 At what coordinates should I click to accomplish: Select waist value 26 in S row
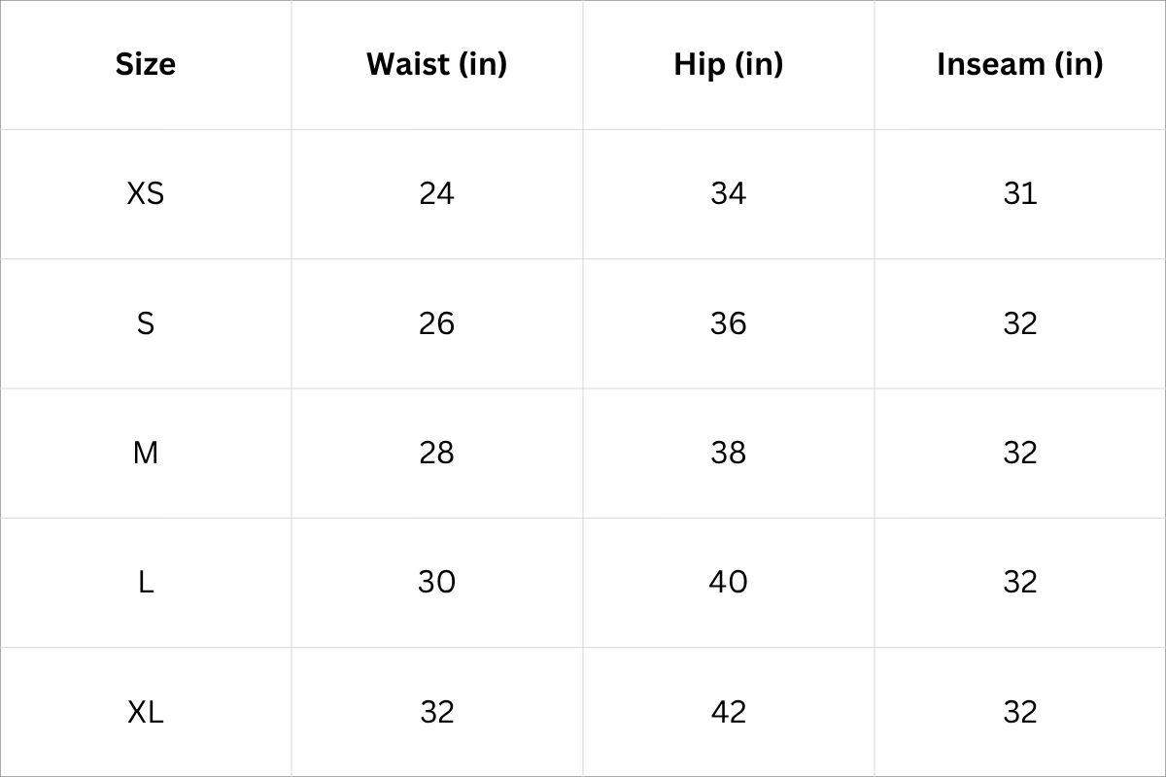(437, 323)
